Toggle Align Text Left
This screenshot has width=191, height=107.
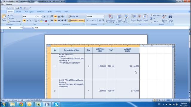click(52, 21)
